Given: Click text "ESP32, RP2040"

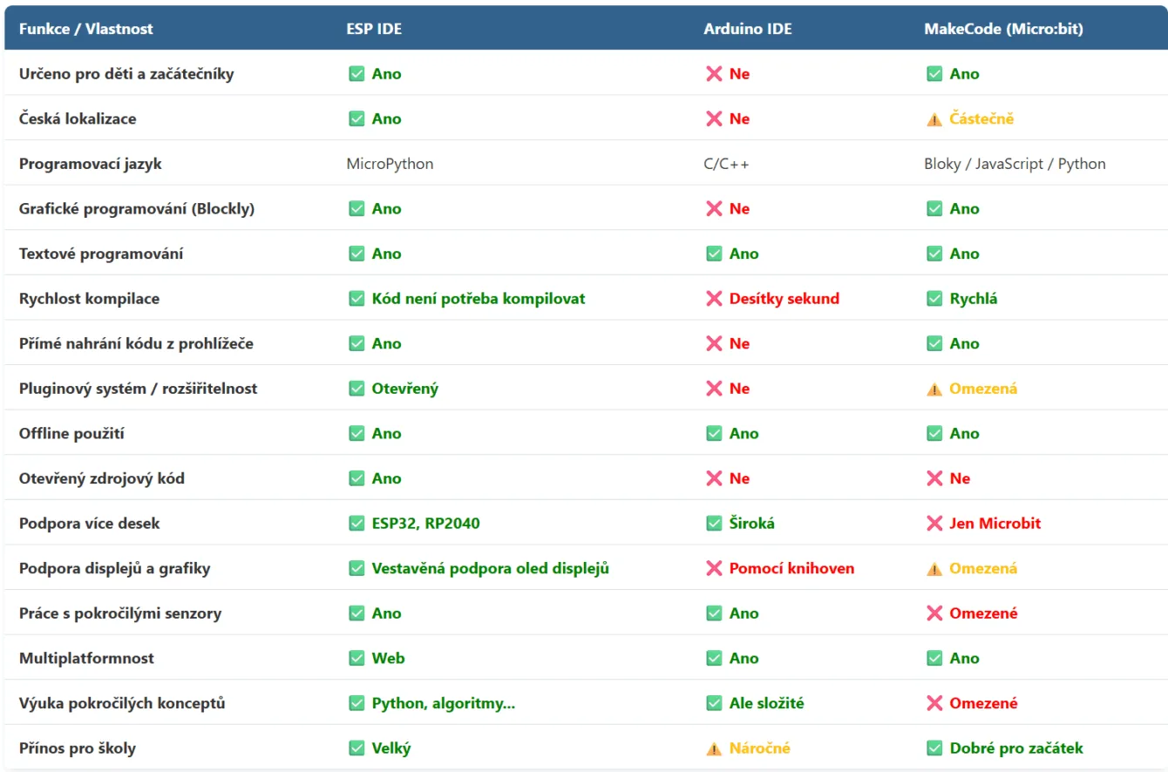Looking at the screenshot, I should [x=425, y=524].
